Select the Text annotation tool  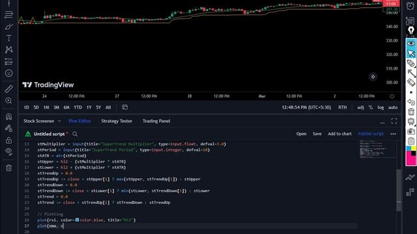pyautogui.click(x=8, y=38)
